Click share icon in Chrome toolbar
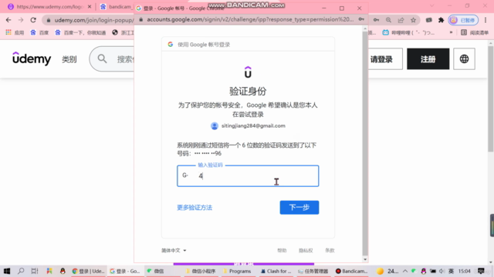 (401, 20)
